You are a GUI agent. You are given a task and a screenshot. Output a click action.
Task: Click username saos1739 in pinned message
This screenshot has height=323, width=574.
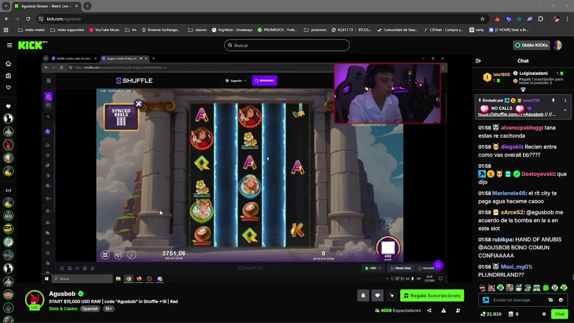click(x=531, y=100)
